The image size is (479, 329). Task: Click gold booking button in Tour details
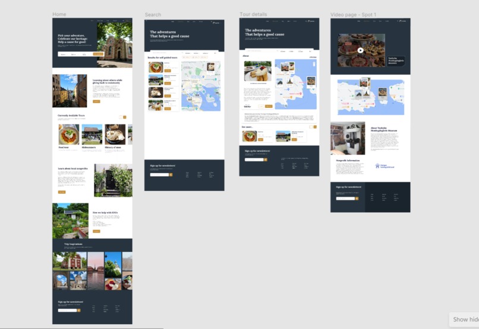[269, 106]
